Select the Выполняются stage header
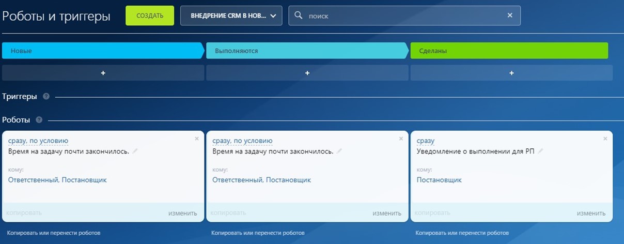624x244 pixels. pyautogui.click(x=307, y=51)
